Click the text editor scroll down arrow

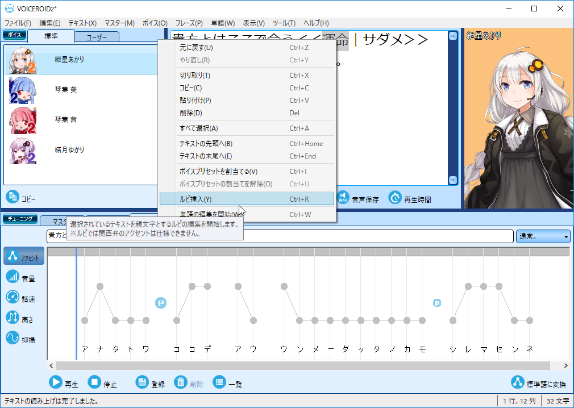tap(453, 180)
